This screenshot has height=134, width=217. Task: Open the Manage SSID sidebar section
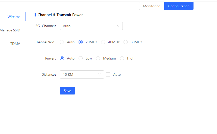click(x=10, y=30)
